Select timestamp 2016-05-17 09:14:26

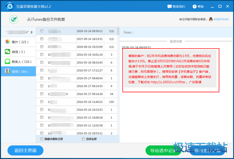coord(90,94)
